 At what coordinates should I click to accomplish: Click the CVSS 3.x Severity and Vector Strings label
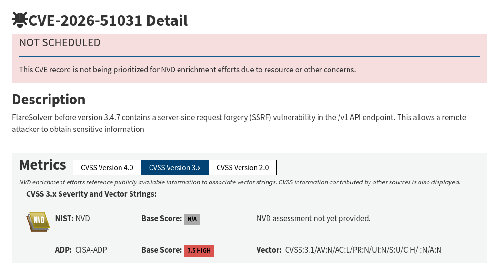[x=91, y=194]
